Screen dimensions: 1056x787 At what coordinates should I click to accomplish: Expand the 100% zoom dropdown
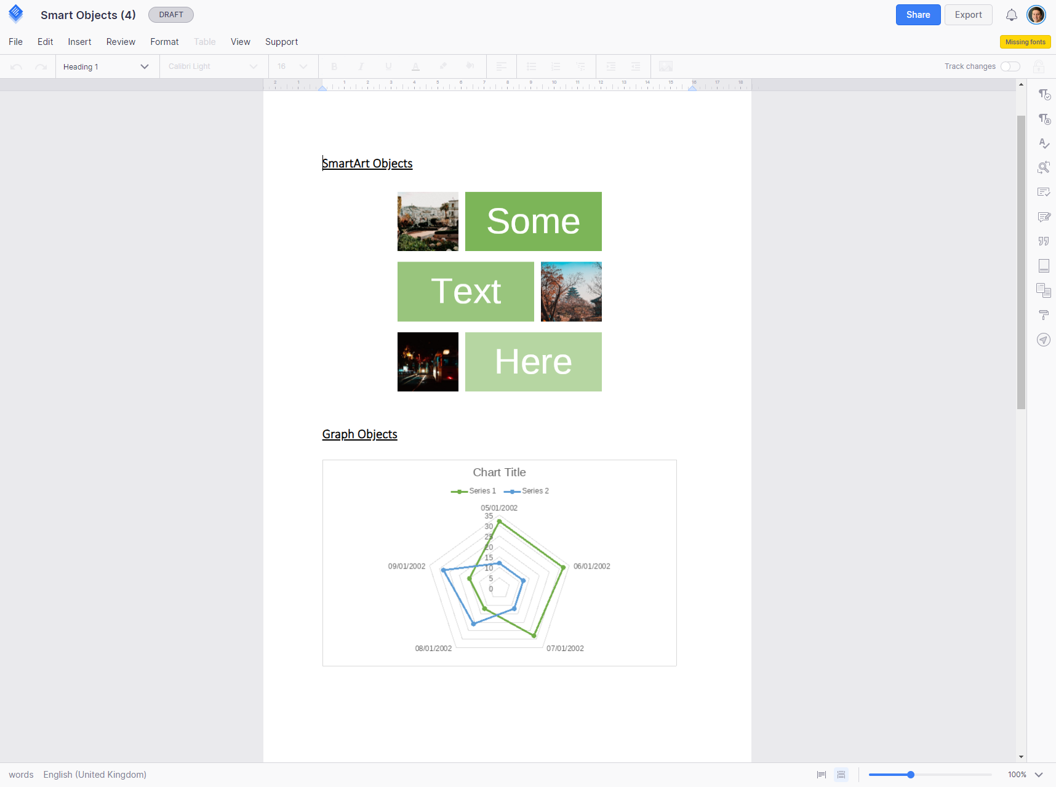pyautogui.click(x=1039, y=775)
